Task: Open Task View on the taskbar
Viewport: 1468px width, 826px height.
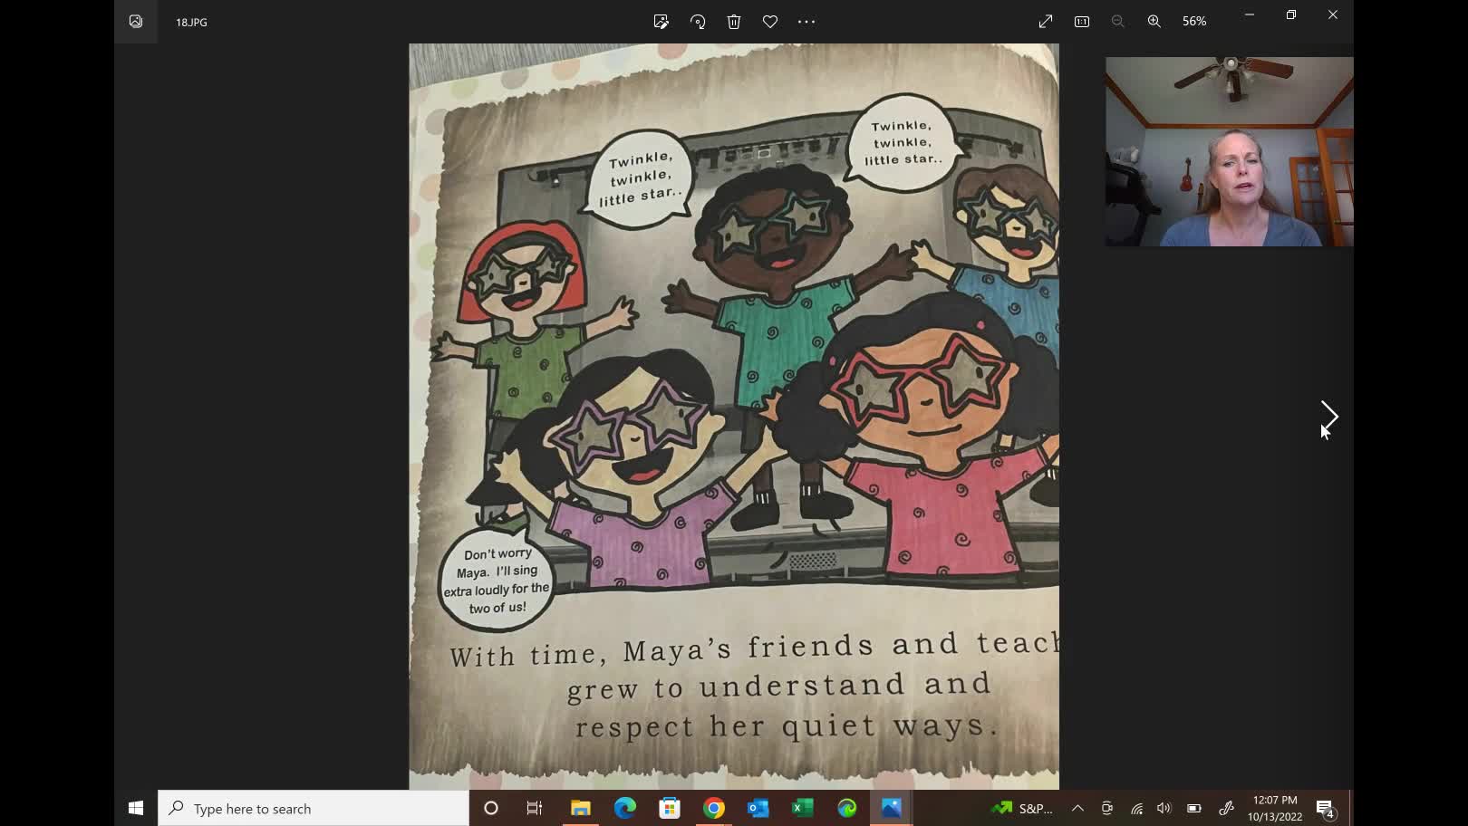Action: [535, 808]
